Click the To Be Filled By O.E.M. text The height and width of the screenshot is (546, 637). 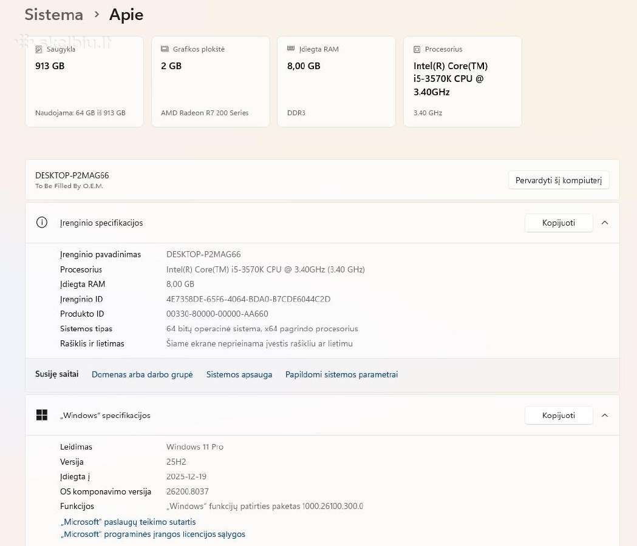(69, 186)
